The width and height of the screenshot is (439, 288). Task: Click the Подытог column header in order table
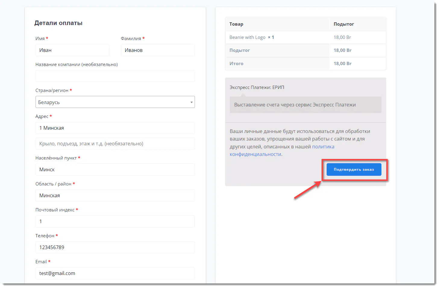point(343,24)
